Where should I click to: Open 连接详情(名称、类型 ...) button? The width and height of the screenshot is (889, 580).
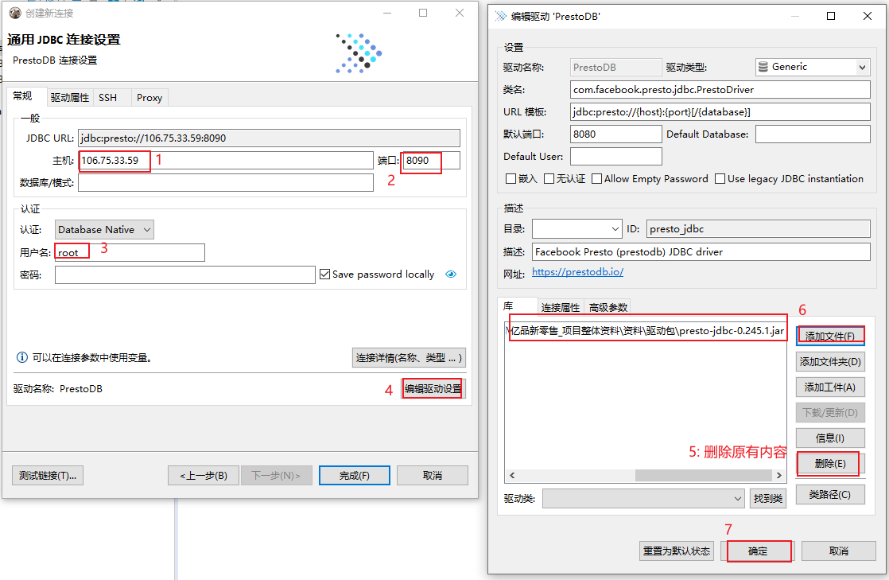[409, 357]
